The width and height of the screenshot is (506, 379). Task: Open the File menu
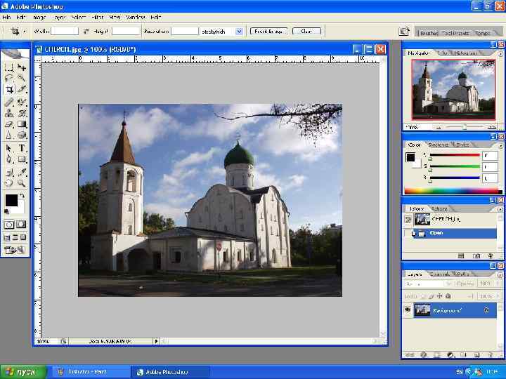[x=6, y=17]
